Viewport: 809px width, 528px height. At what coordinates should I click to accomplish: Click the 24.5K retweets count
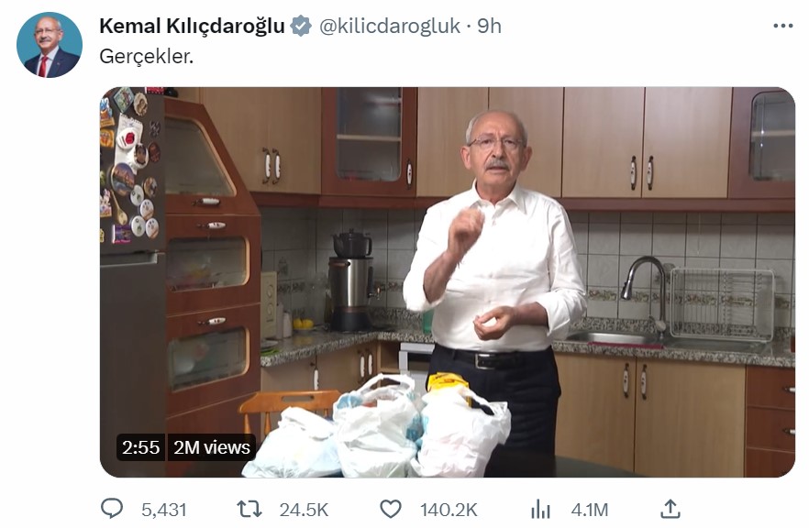(x=304, y=510)
